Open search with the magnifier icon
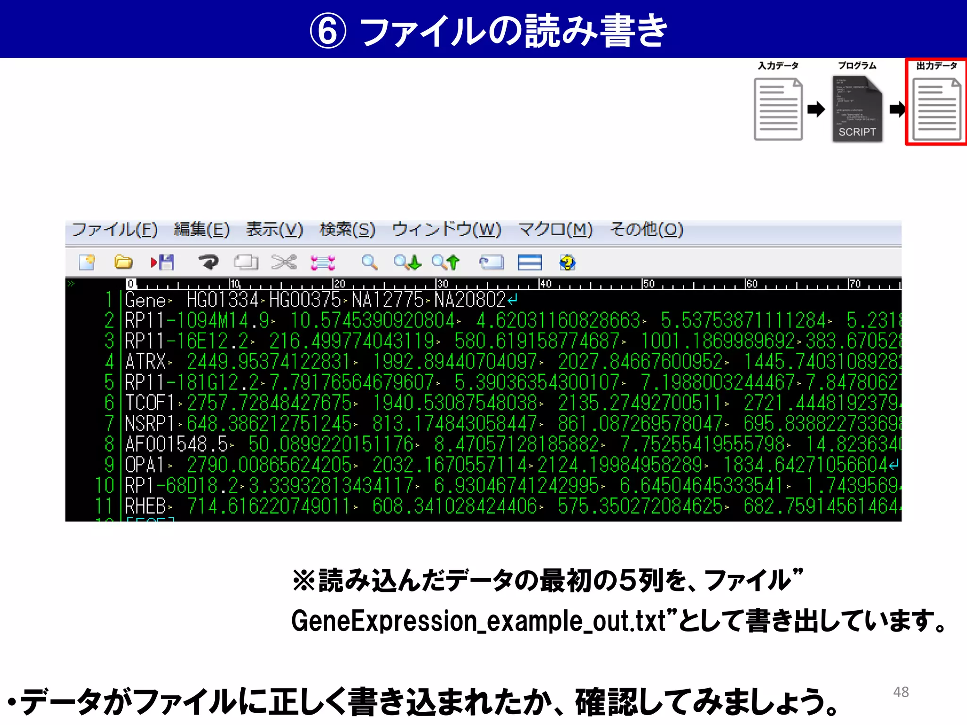The width and height of the screenshot is (967, 725). [369, 262]
